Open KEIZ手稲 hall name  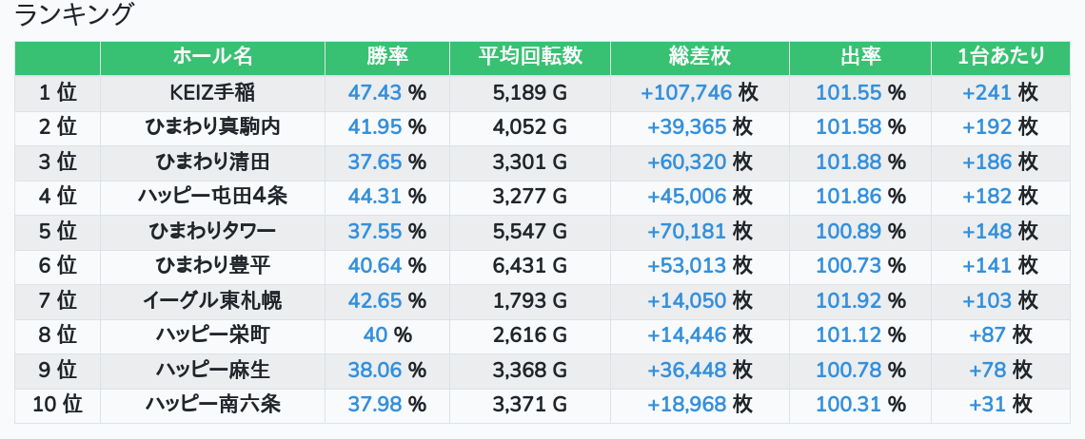coord(212,93)
